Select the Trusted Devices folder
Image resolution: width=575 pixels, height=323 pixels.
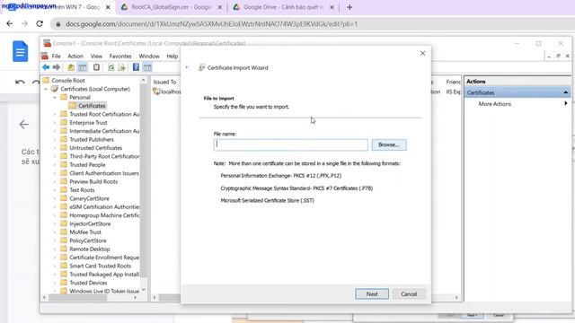click(88, 283)
